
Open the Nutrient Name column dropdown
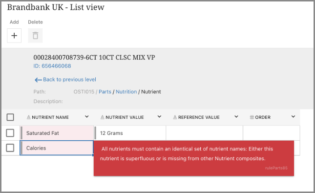coord(87,117)
